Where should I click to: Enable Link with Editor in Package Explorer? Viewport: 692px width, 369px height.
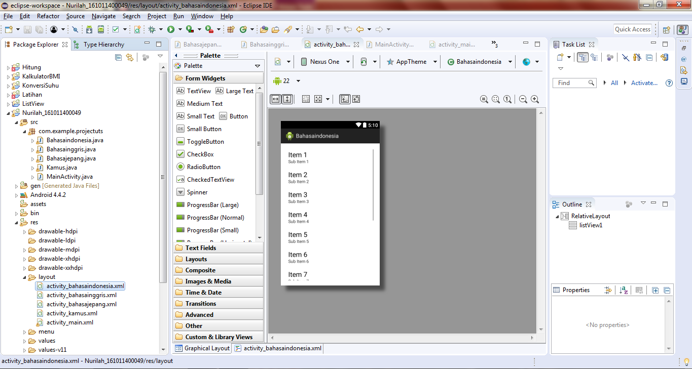point(129,58)
